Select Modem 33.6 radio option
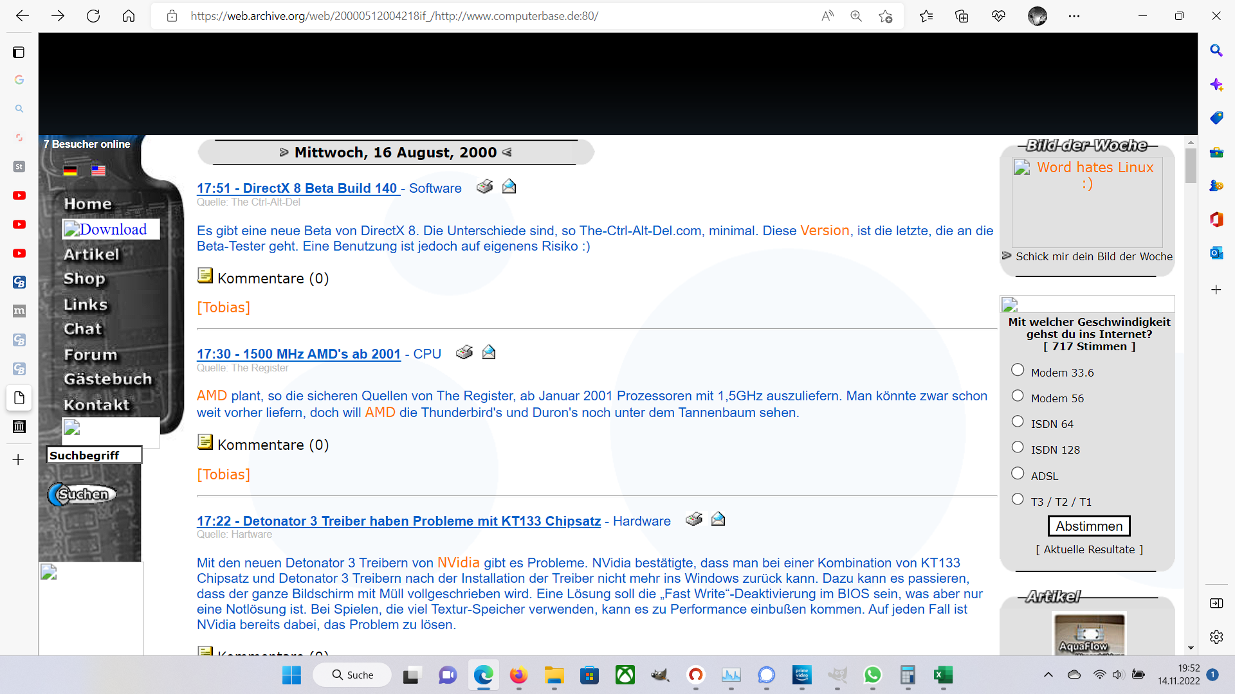Image resolution: width=1235 pixels, height=694 pixels. (1018, 370)
